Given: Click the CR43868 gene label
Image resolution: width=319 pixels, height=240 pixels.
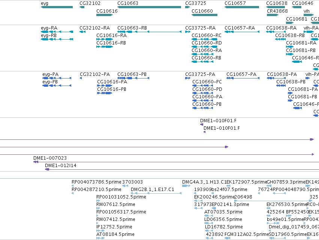Looking at the screenshot, I should coord(277,11).
